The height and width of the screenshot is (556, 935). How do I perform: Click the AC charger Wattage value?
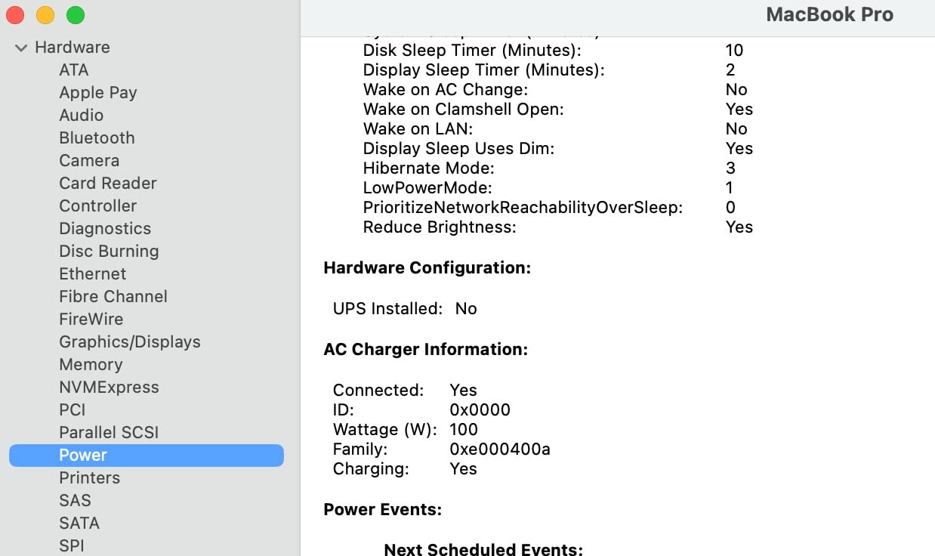(464, 429)
